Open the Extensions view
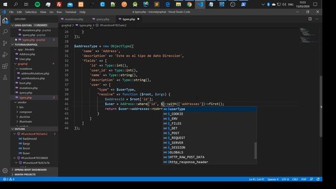Viewport: 336px width, 189px height. [5, 66]
